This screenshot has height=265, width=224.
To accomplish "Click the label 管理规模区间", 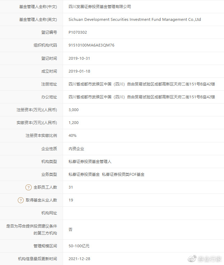I will tap(45, 246).
